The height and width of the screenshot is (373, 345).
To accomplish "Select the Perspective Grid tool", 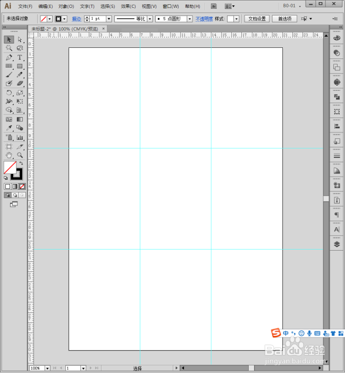I will pos(20,110).
